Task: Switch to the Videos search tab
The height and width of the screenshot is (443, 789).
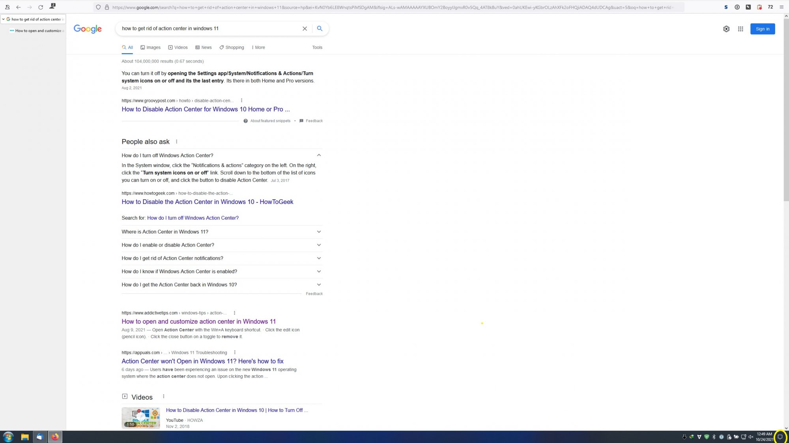Action: [178, 47]
